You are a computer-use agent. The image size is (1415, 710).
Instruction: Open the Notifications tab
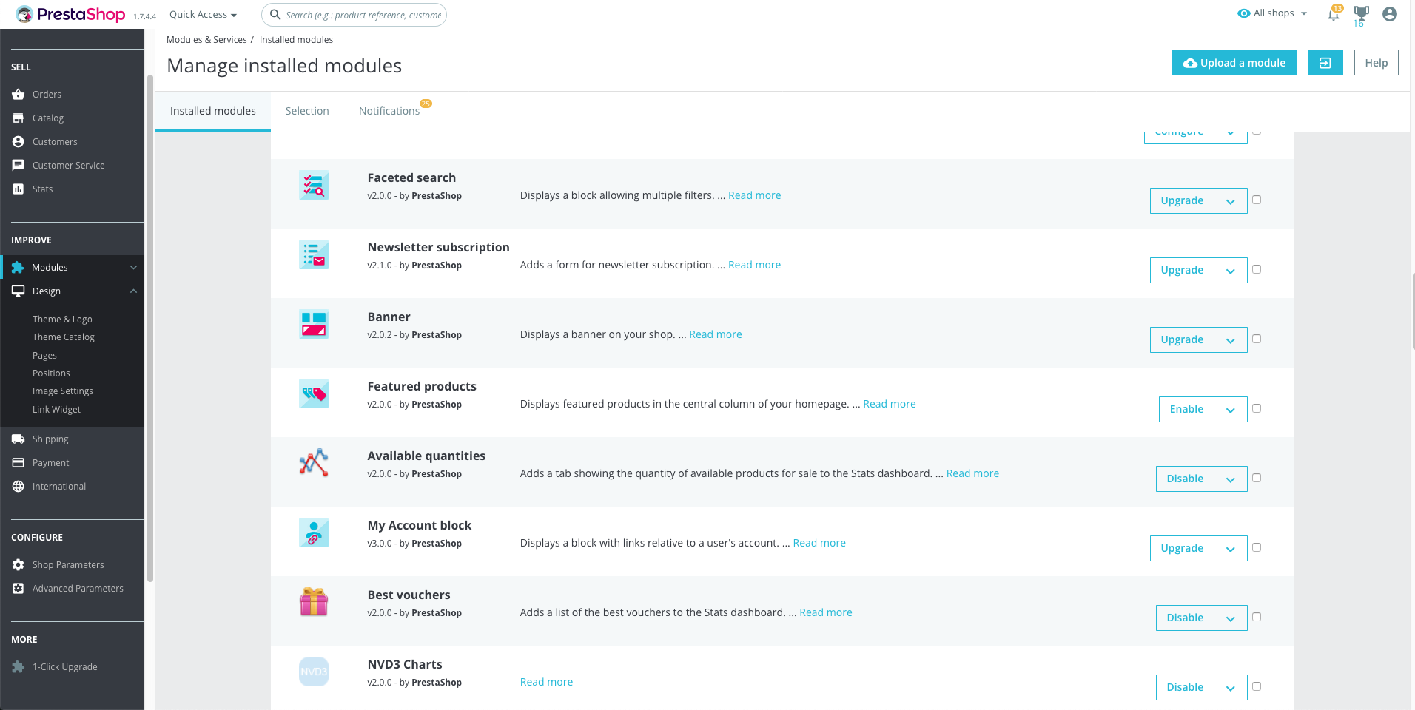click(389, 111)
